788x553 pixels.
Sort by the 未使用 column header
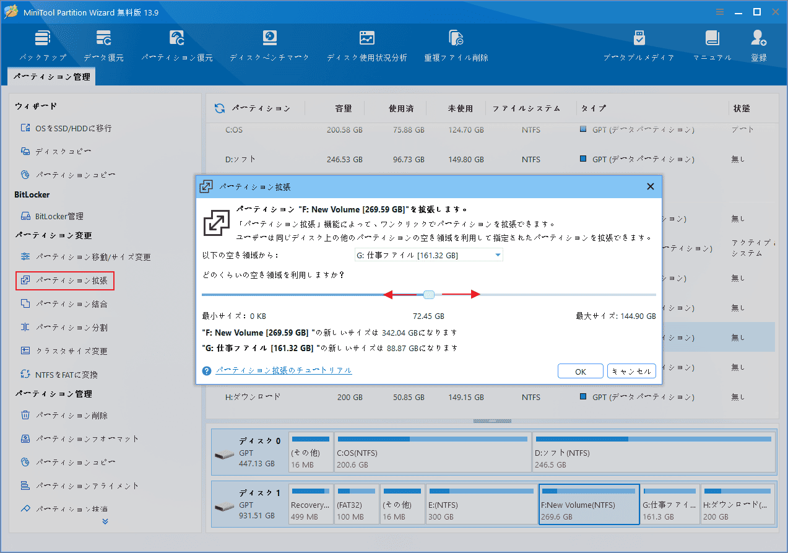click(461, 108)
